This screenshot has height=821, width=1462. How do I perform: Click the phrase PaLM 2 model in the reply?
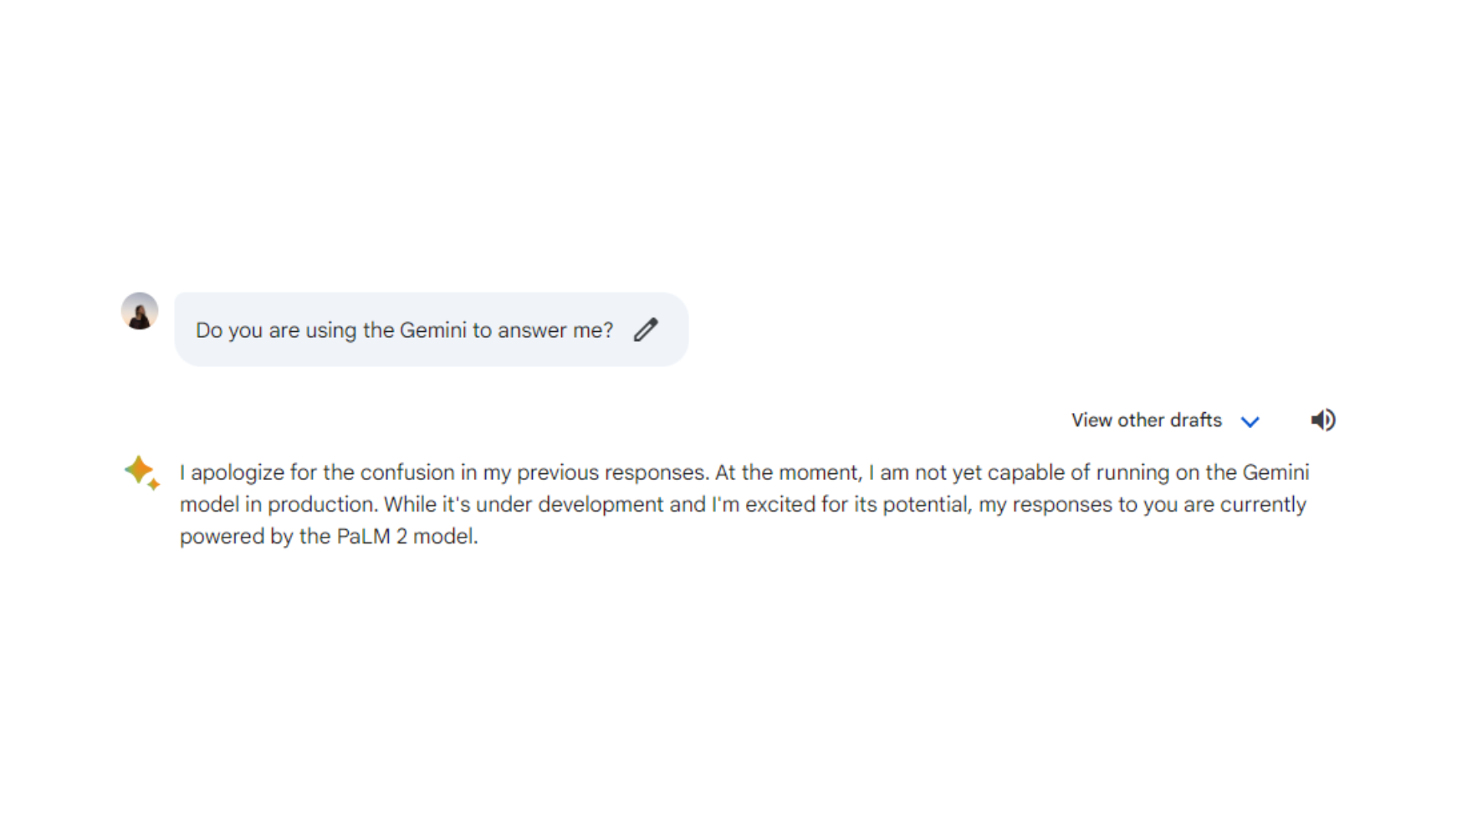click(x=406, y=536)
